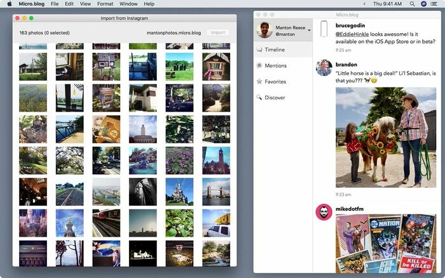Open the mantonphotos.micro.blog destination selector
Image resolution: width=445 pixels, height=278 pixels.
click(174, 33)
